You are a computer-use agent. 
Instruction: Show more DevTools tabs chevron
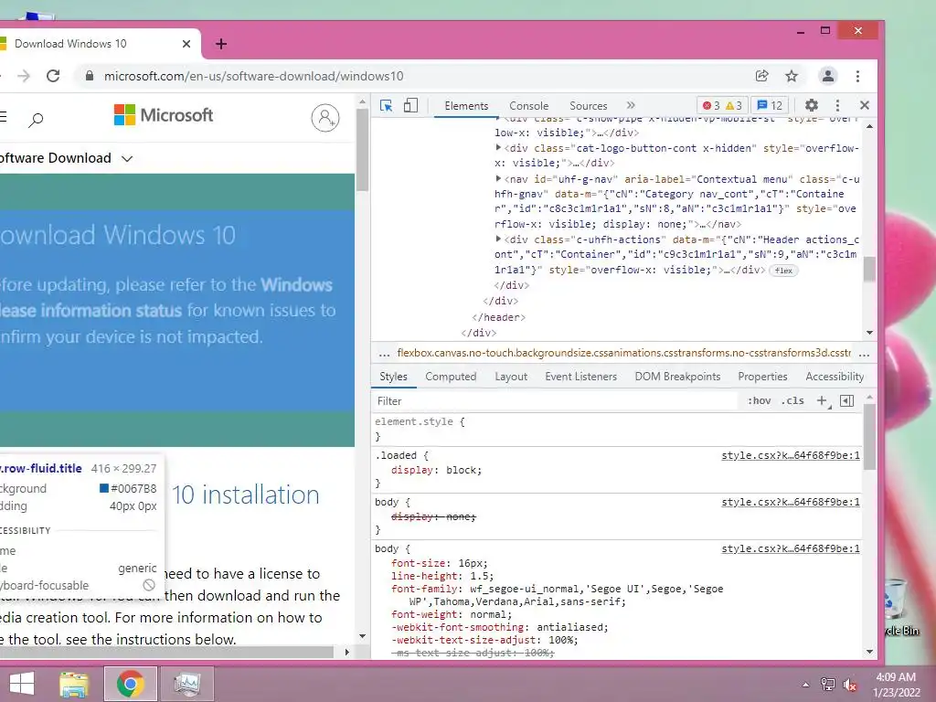coord(631,105)
